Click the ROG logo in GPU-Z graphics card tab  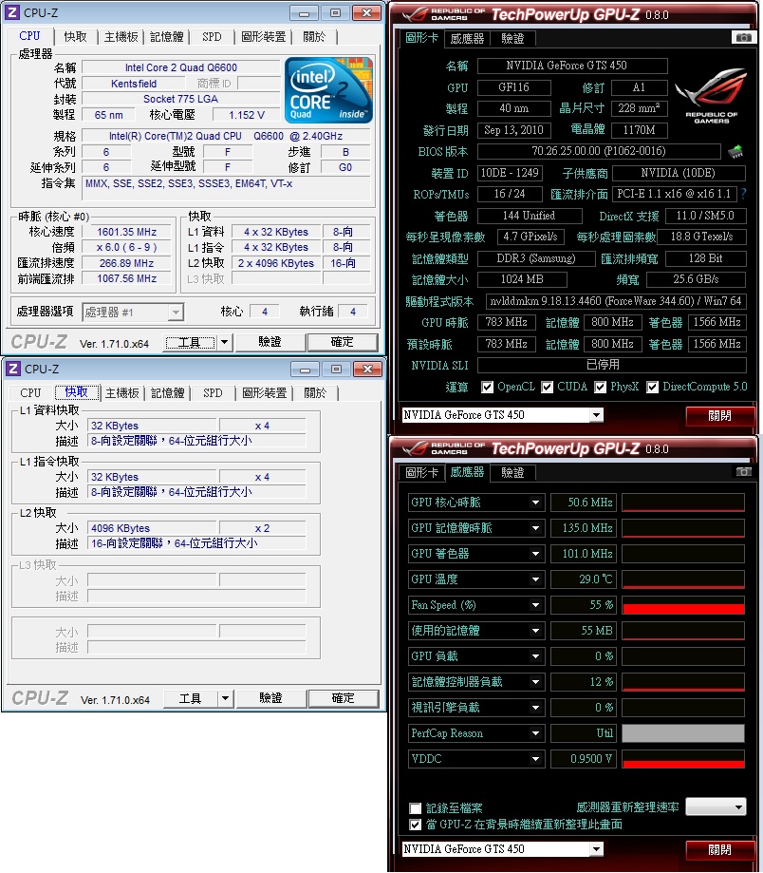[x=711, y=95]
